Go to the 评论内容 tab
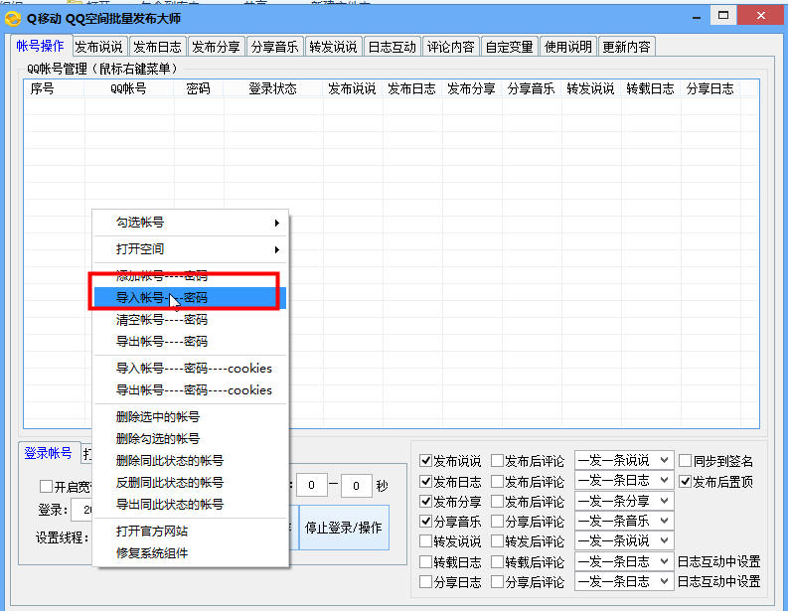 pos(451,47)
